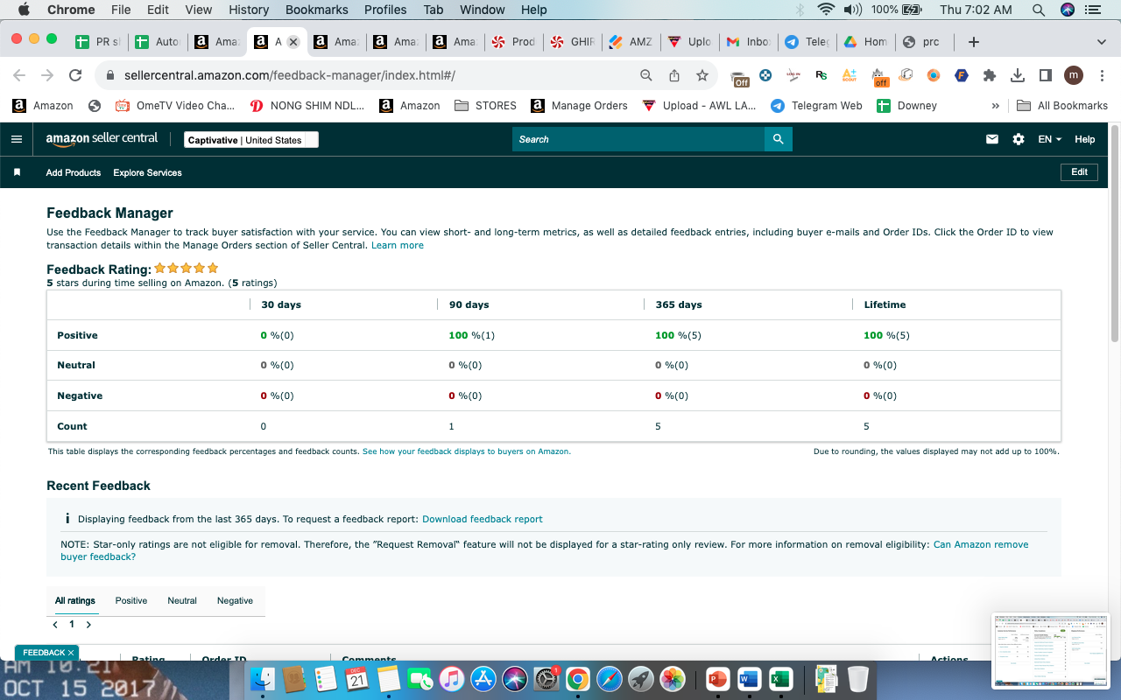Open the STORES bookmarks folder
The image size is (1121, 700).
[486, 106]
